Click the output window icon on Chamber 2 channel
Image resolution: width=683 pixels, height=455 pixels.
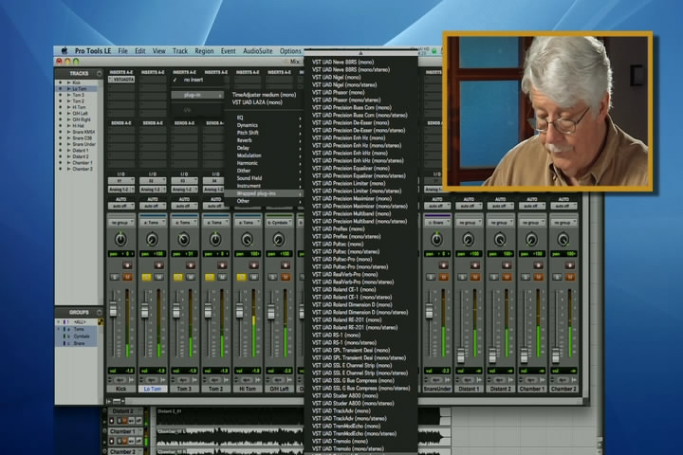click(573, 380)
